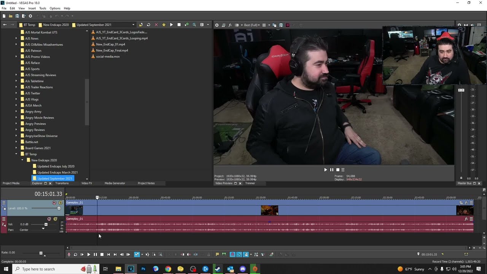Image resolution: width=487 pixels, height=274 pixels.
Task: Open Video Output FX in preview
Action: point(230,25)
